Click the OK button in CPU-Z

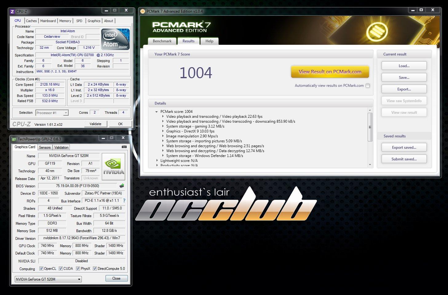(120, 124)
